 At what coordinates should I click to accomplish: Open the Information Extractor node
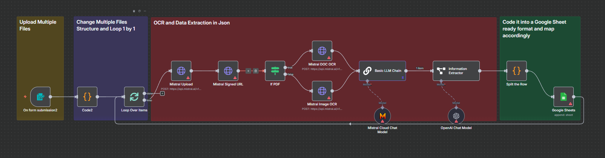[x=456, y=71]
